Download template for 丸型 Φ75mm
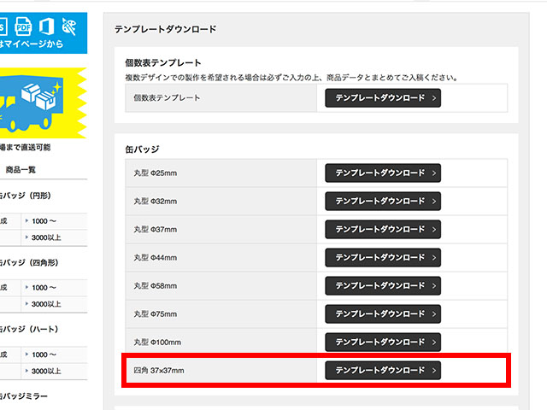 point(383,314)
